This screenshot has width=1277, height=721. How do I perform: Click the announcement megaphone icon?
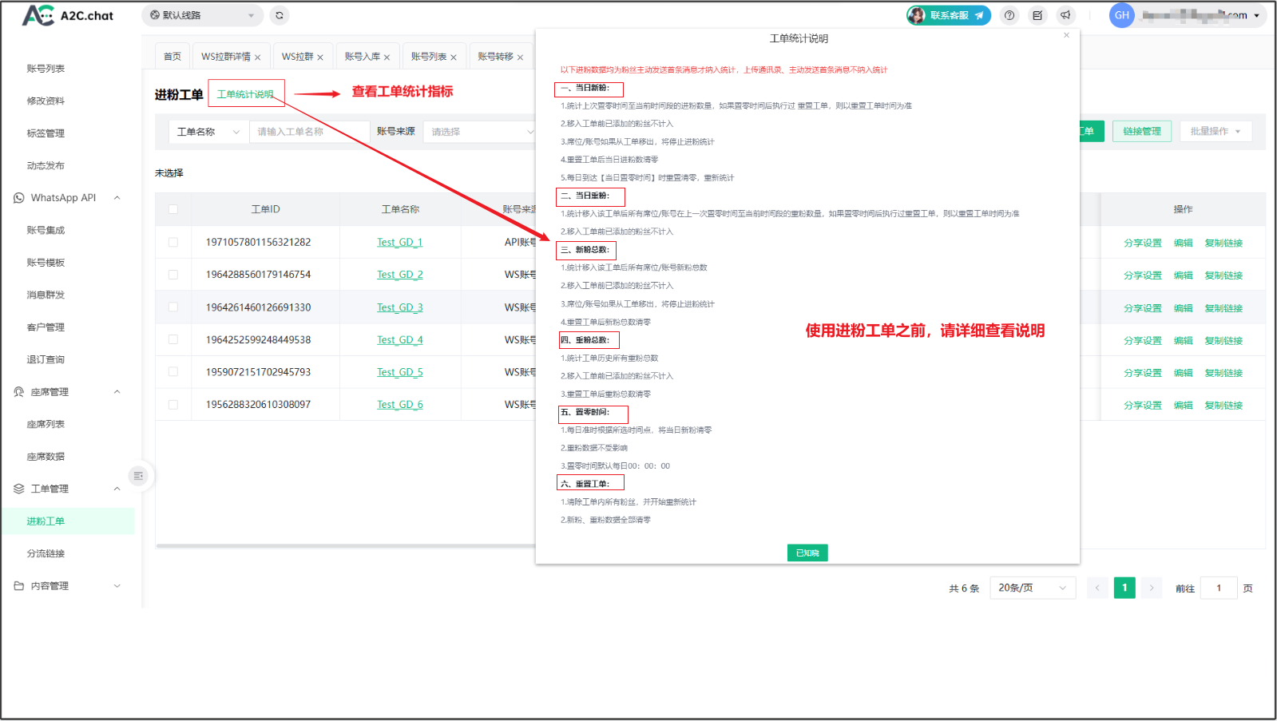click(x=1065, y=15)
